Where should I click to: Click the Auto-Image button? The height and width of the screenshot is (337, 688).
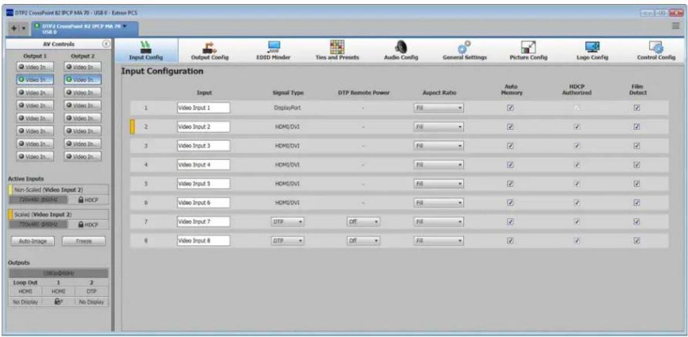(x=33, y=241)
